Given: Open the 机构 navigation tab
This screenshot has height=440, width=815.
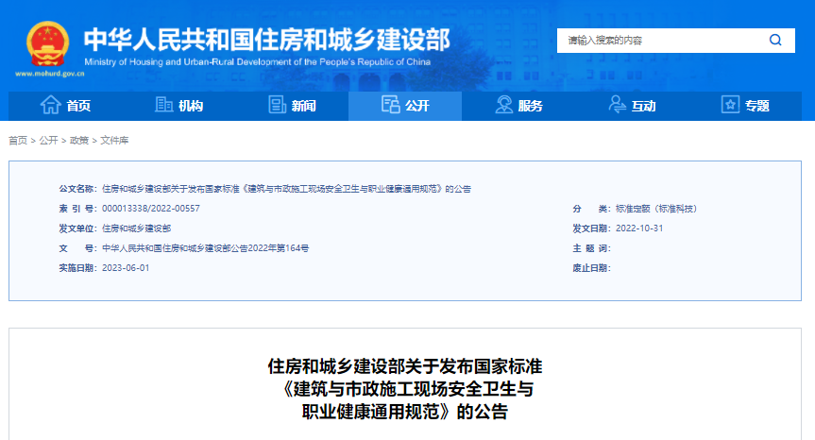Looking at the screenshot, I should (x=178, y=106).
